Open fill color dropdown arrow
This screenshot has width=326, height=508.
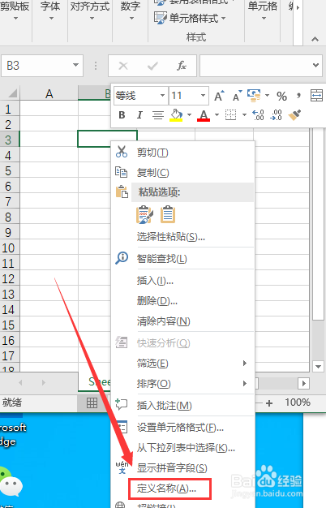(x=190, y=114)
